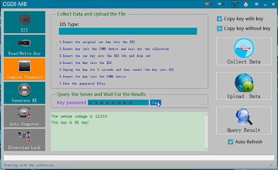Open the Direction Lock module
278x170 pixels.
click(x=25, y=140)
